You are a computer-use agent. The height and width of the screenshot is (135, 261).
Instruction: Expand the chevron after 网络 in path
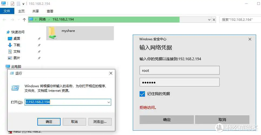click(49, 19)
